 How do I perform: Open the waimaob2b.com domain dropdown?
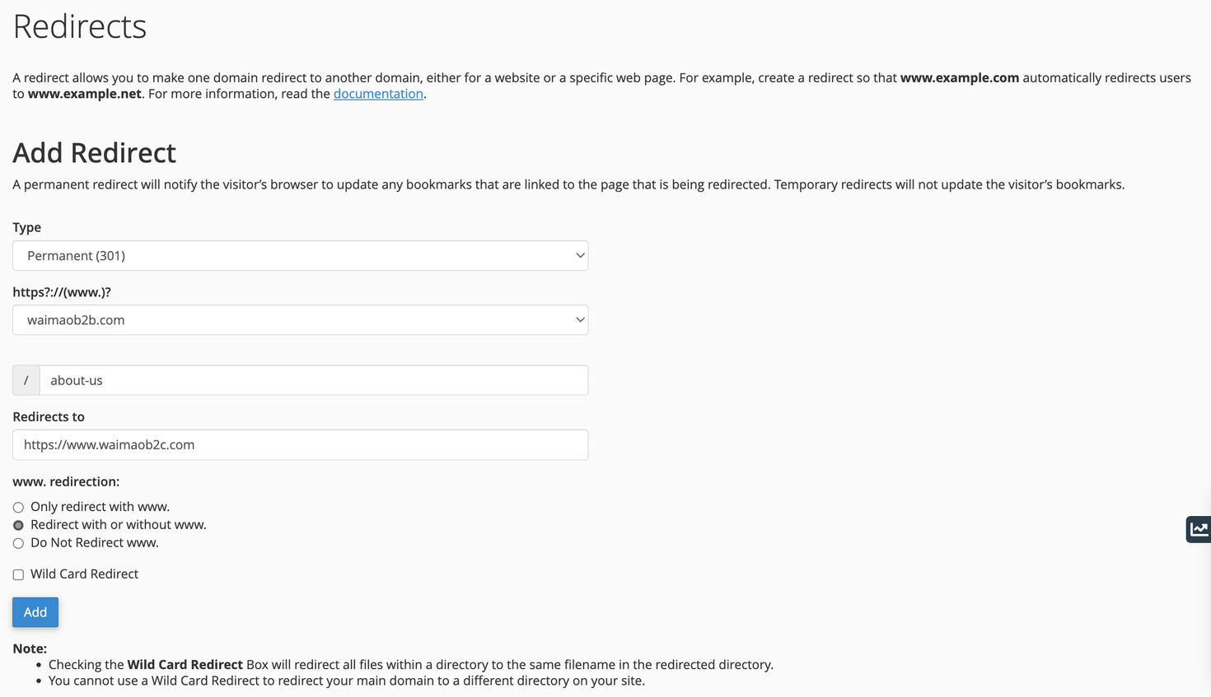tap(300, 320)
